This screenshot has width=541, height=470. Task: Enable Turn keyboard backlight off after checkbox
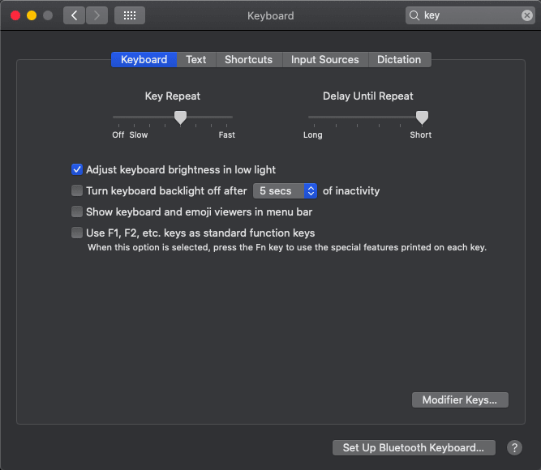coord(77,190)
